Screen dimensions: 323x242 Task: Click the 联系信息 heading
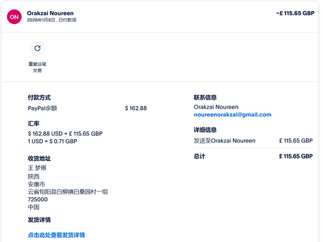[205, 98]
